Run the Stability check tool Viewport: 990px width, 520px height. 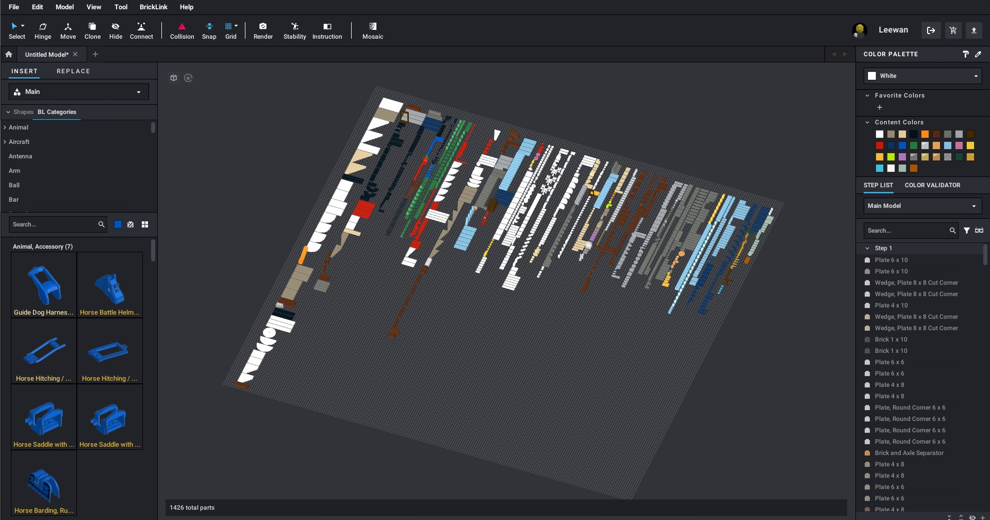pos(294,30)
